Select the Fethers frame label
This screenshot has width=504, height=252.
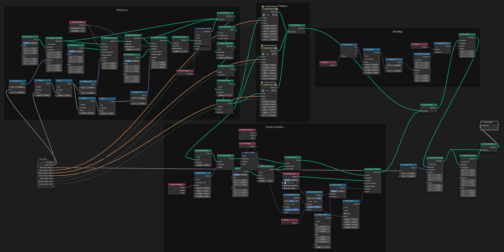283,6
